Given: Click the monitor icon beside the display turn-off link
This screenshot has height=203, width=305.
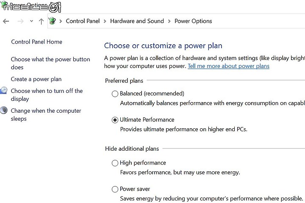Looking at the screenshot, I should tap(4, 91).
